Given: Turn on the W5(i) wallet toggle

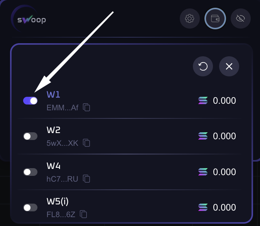Looking at the screenshot, I should coord(30,207).
